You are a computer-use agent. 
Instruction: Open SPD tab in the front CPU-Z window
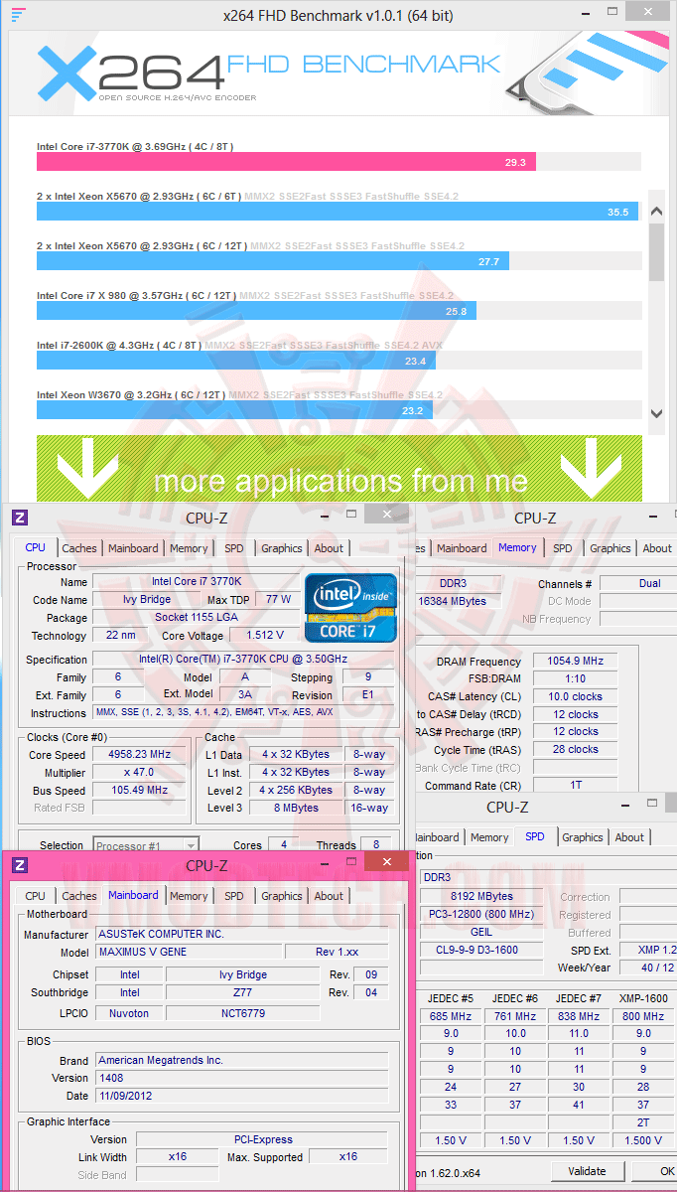coord(233,895)
